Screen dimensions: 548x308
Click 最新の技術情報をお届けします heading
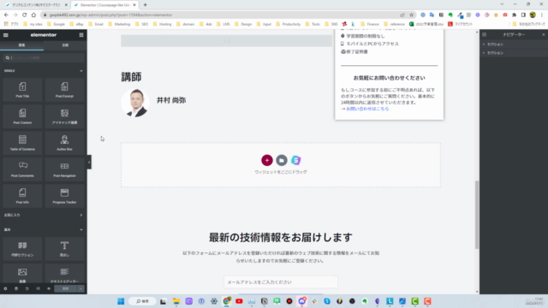[281, 238]
